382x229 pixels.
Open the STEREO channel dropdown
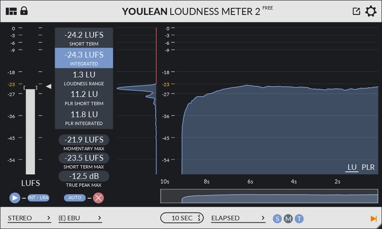29,218
